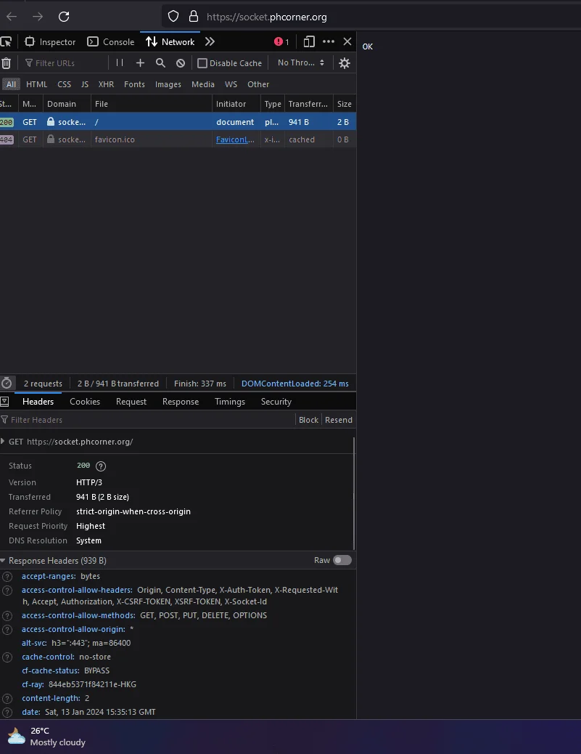Screen dimensions: 581x754
Task: Click the browser address bar URL
Action: [x=267, y=17]
